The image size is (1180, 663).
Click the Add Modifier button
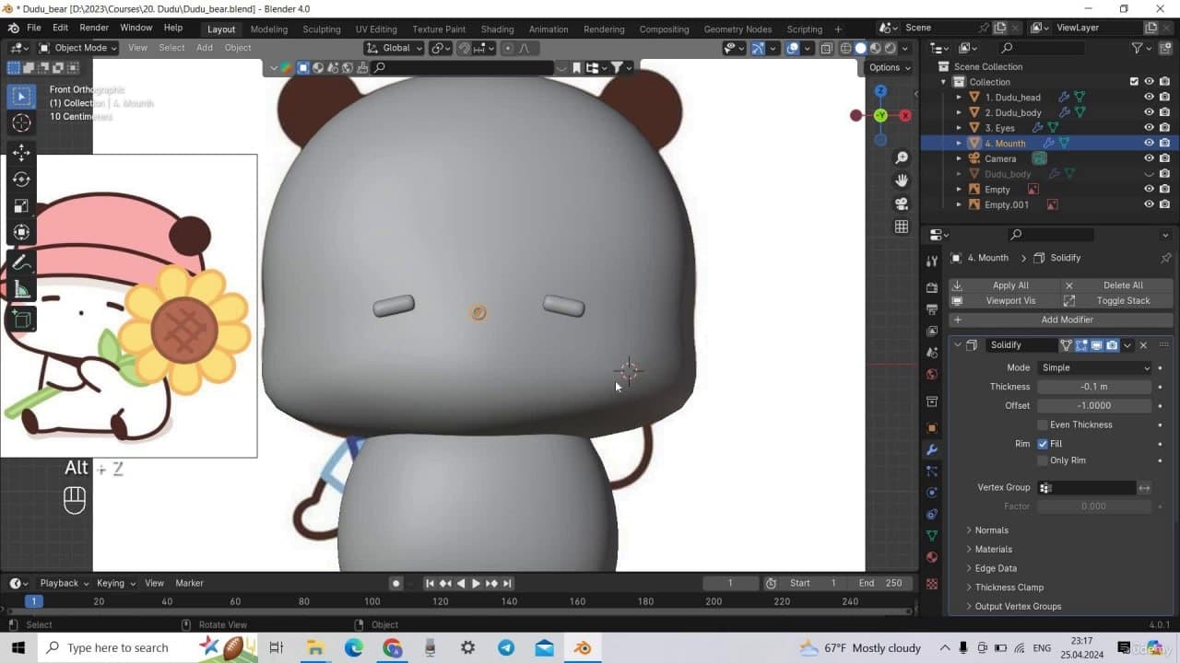click(x=1061, y=320)
